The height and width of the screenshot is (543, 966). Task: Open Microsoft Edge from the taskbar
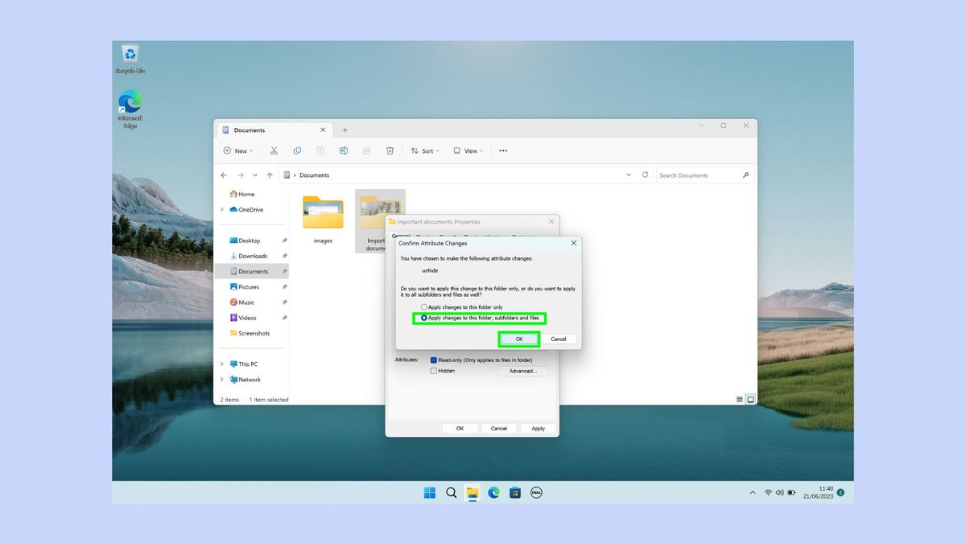click(x=493, y=492)
